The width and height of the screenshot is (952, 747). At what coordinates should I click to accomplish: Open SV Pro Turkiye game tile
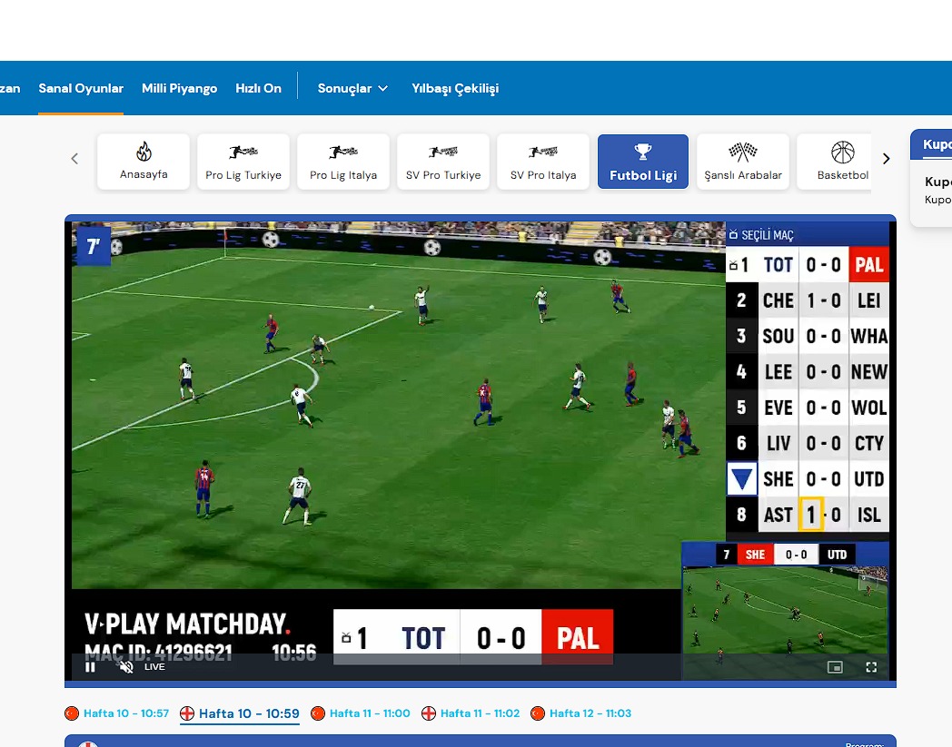point(443,162)
